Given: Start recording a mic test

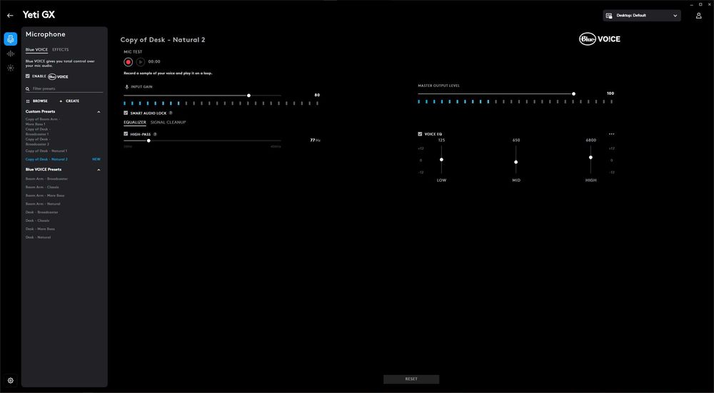Looking at the screenshot, I should click(x=129, y=62).
